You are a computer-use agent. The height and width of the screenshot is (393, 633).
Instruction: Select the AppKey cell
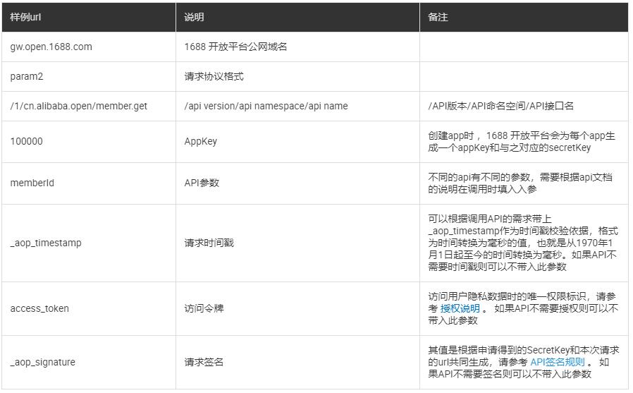[298, 142]
